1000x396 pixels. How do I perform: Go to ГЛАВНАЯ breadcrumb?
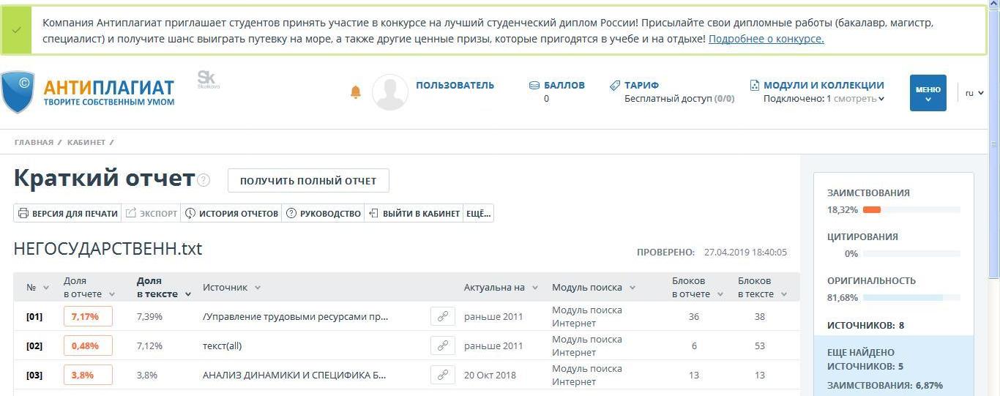[34, 142]
